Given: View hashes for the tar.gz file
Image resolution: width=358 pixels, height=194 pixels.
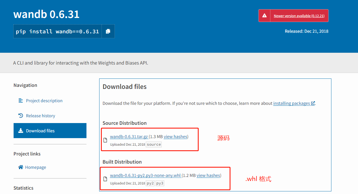Looking at the screenshot, I should point(176,137).
